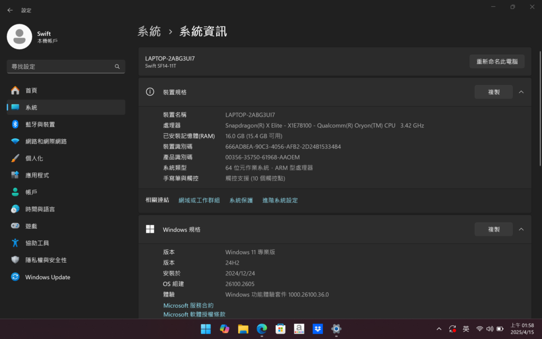542x339 pixels.
Task: Open Microsoft Edge from taskbar
Action: [x=261, y=328]
